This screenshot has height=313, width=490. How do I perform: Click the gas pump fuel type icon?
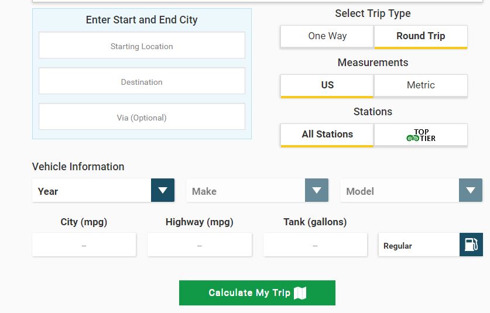[x=471, y=245]
